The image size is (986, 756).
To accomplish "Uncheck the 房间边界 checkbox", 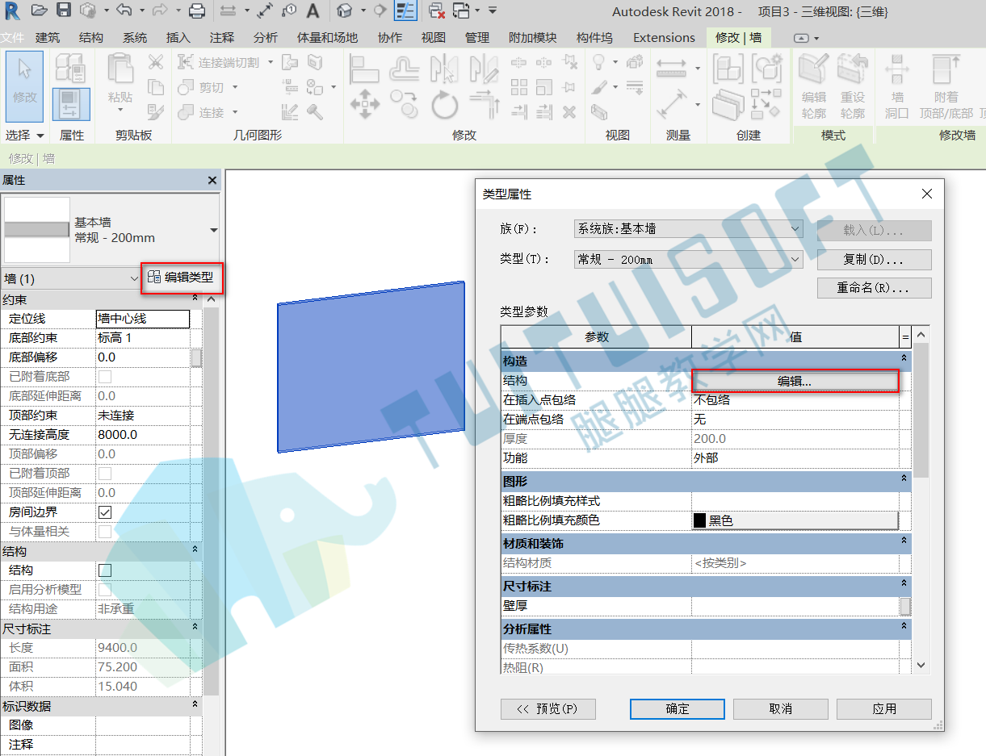I will point(105,512).
